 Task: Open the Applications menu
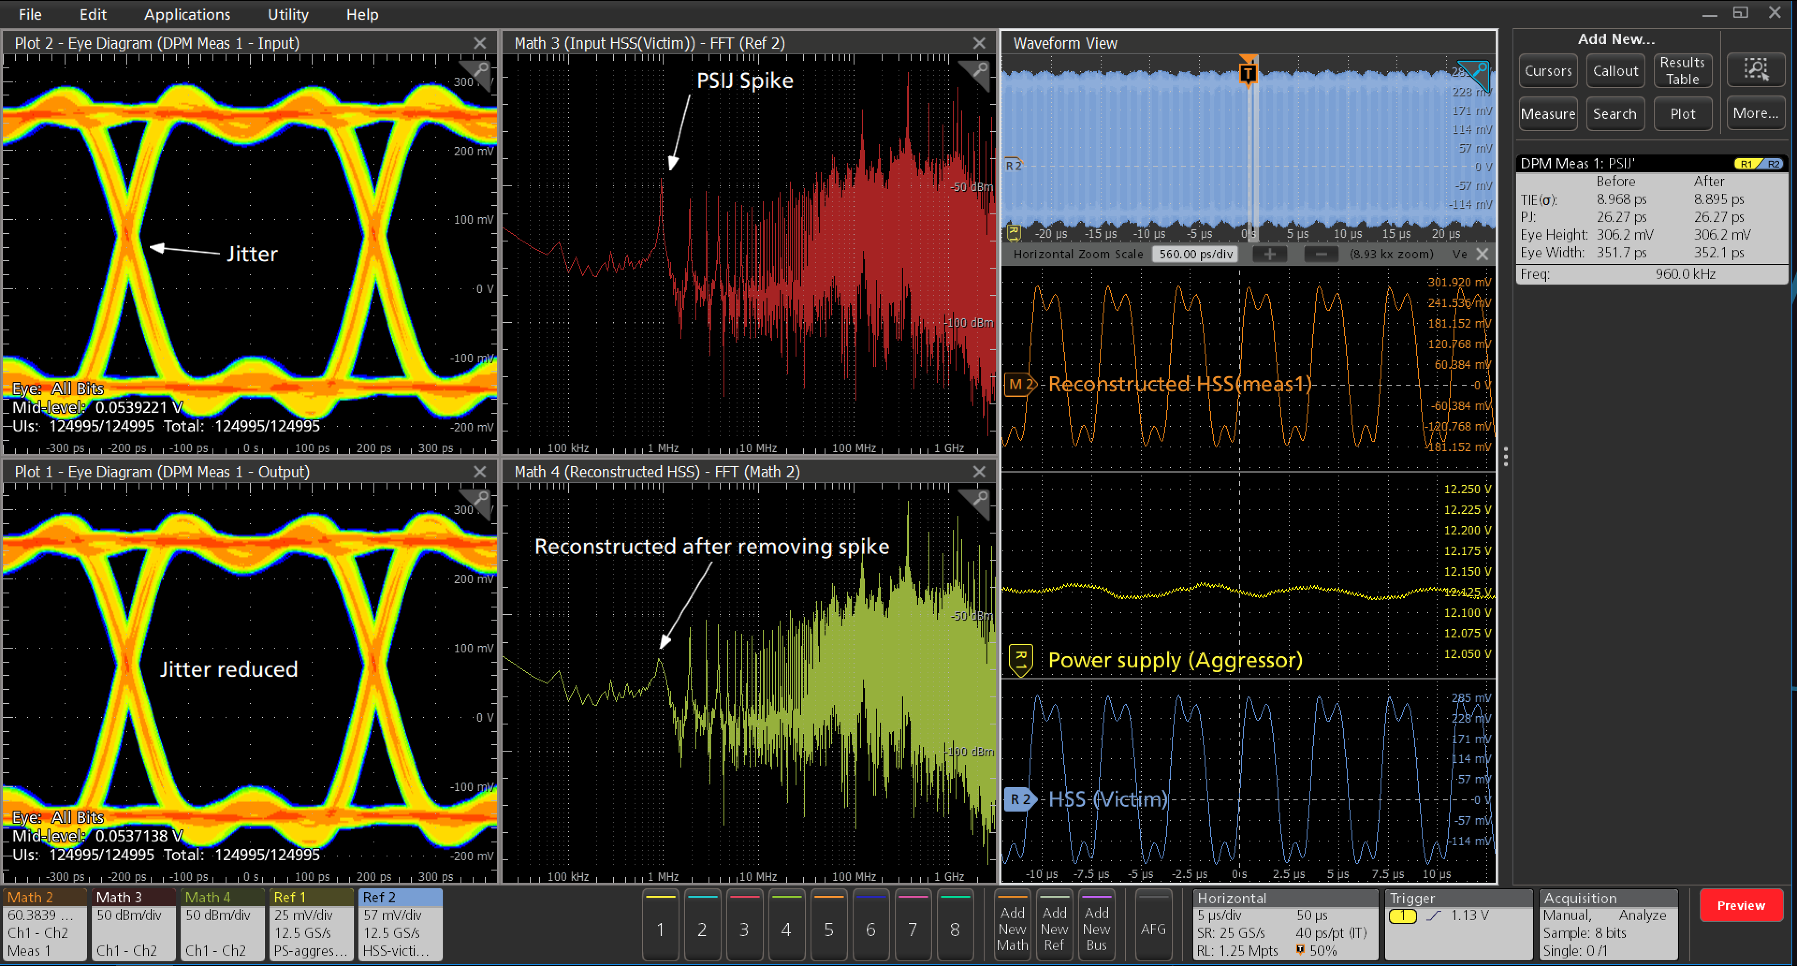point(187,14)
